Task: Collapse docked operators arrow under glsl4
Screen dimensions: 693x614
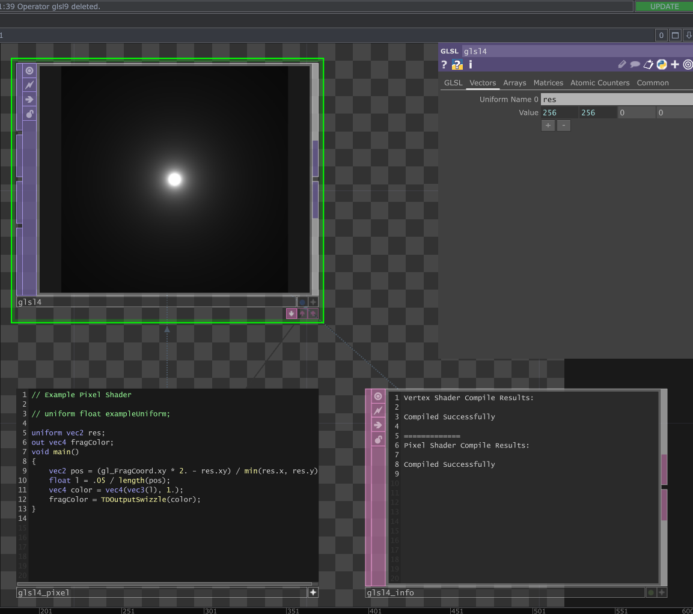Action: [x=292, y=313]
